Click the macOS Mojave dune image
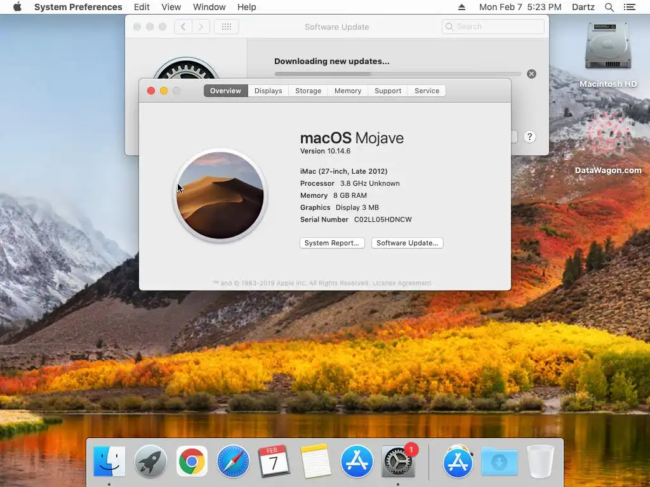Screen dimensions: 650x487 [220, 195]
